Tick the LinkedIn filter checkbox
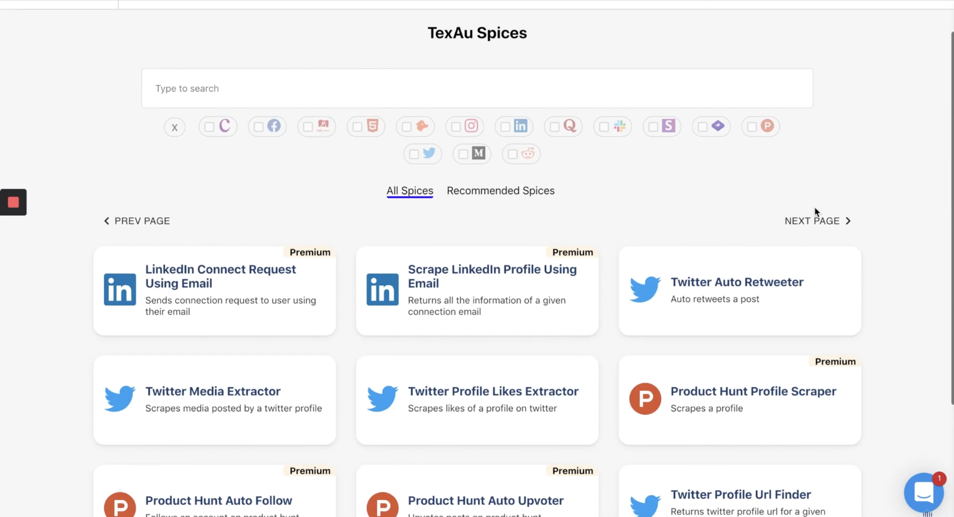 click(x=505, y=127)
